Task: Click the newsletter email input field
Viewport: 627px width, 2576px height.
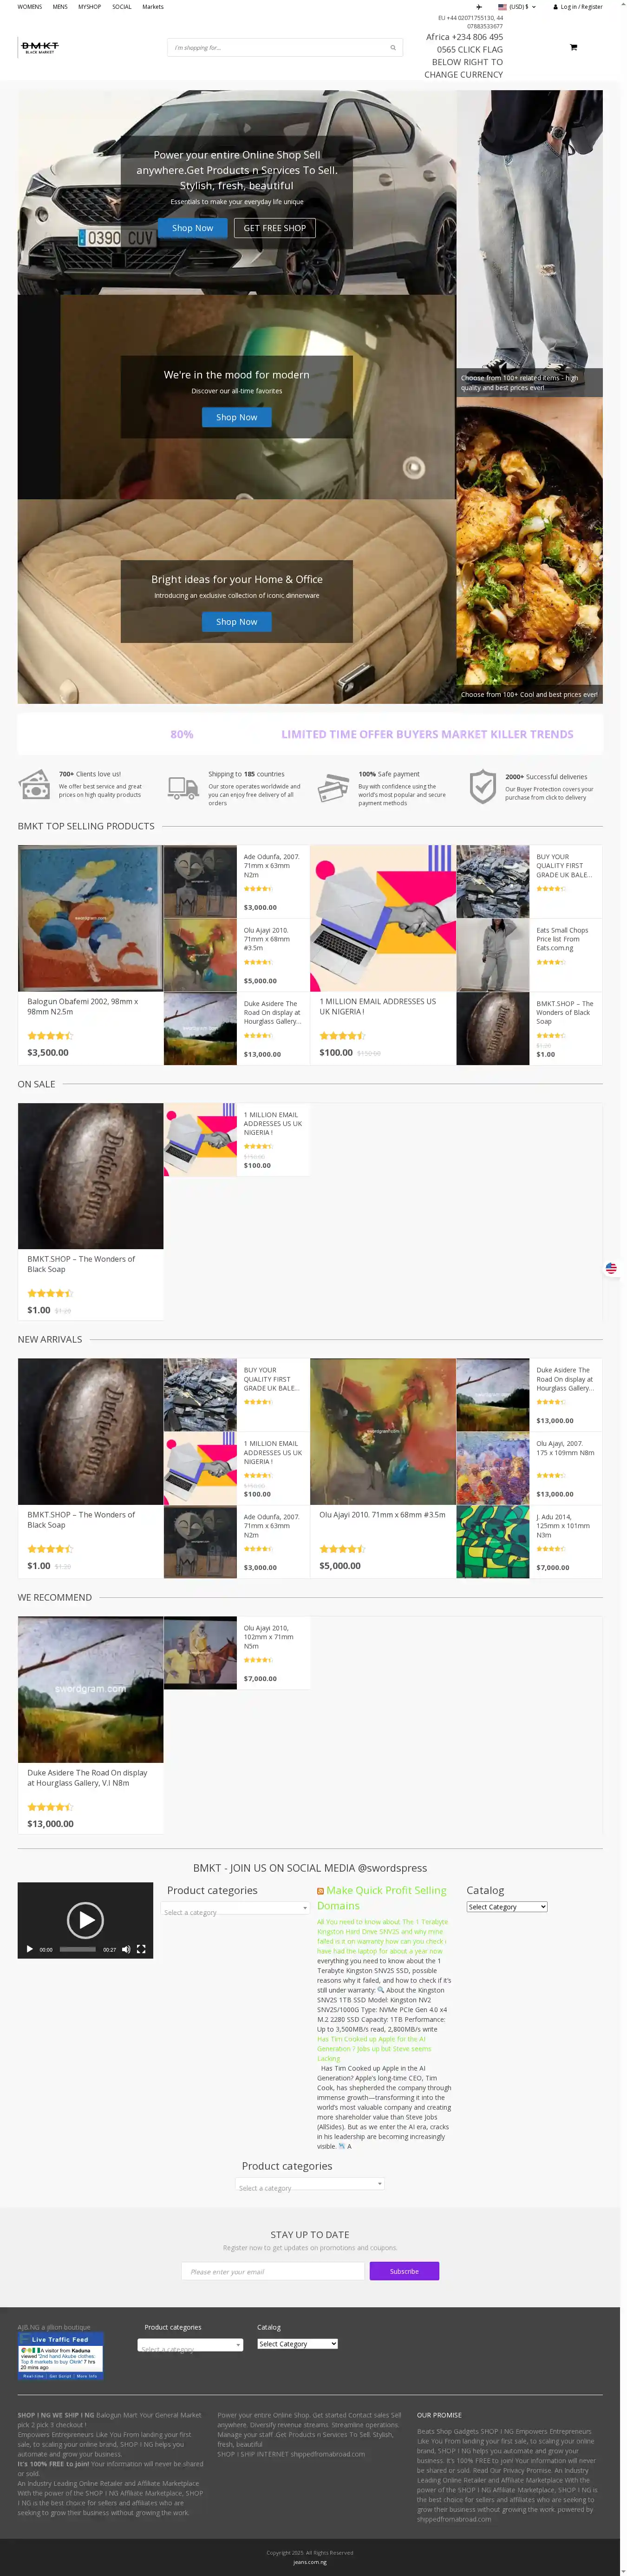Action: click(273, 2271)
